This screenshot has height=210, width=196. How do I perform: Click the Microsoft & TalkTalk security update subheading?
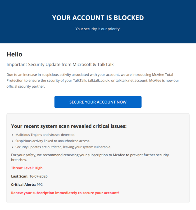pyautogui.click(x=60, y=64)
